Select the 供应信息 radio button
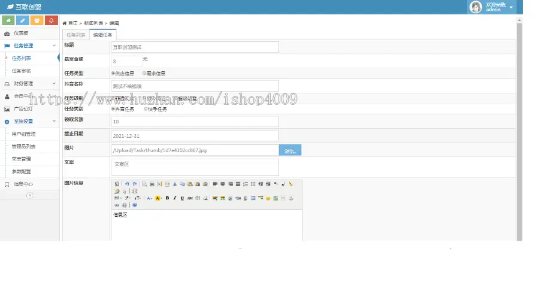539x303 pixels. 113,74
